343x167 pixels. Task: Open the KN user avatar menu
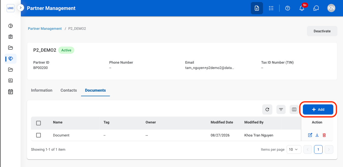coord(331,8)
